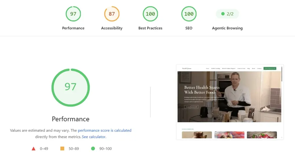Image resolution: width=295 pixels, height=153 pixels.
Task: Jump to the Accessibility 87 score gauge
Action: pyautogui.click(x=112, y=14)
